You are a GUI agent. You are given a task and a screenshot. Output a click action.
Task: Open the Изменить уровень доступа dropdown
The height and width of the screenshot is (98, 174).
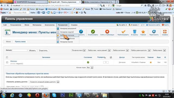pos(44,82)
